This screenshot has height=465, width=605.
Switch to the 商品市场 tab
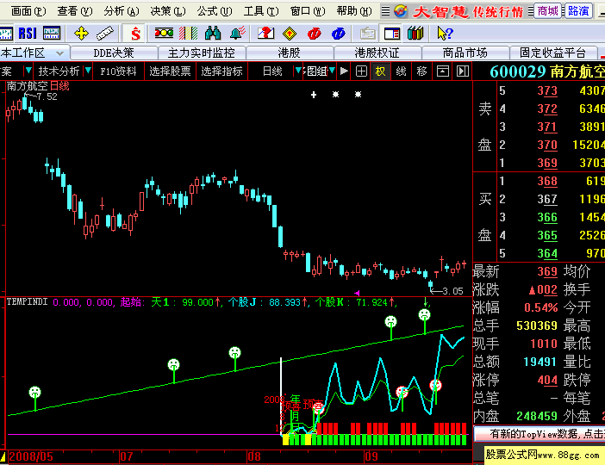coord(465,53)
